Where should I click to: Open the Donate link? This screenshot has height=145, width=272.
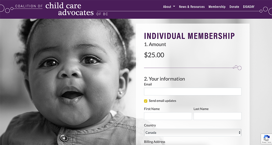pyautogui.click(x=234, y=7)
